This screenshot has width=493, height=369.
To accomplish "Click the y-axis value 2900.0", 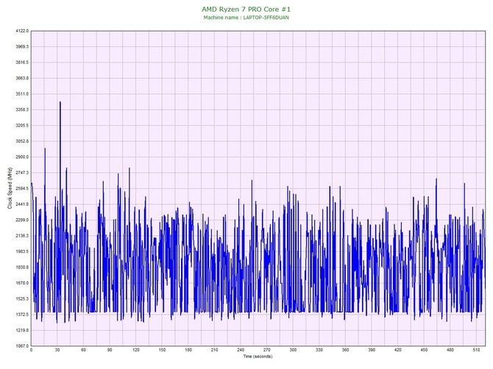I will pyautogui.click(x=22, y=157).
